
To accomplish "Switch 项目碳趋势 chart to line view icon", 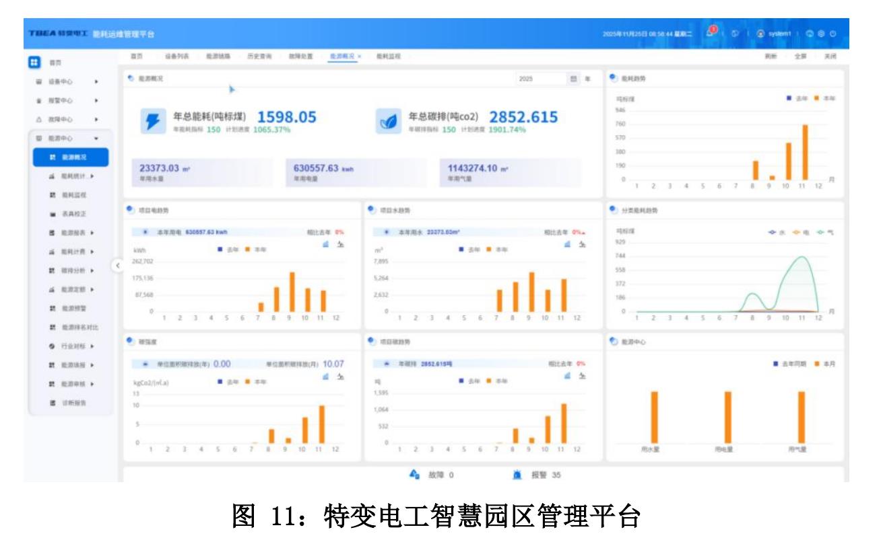I will (582, 376).
